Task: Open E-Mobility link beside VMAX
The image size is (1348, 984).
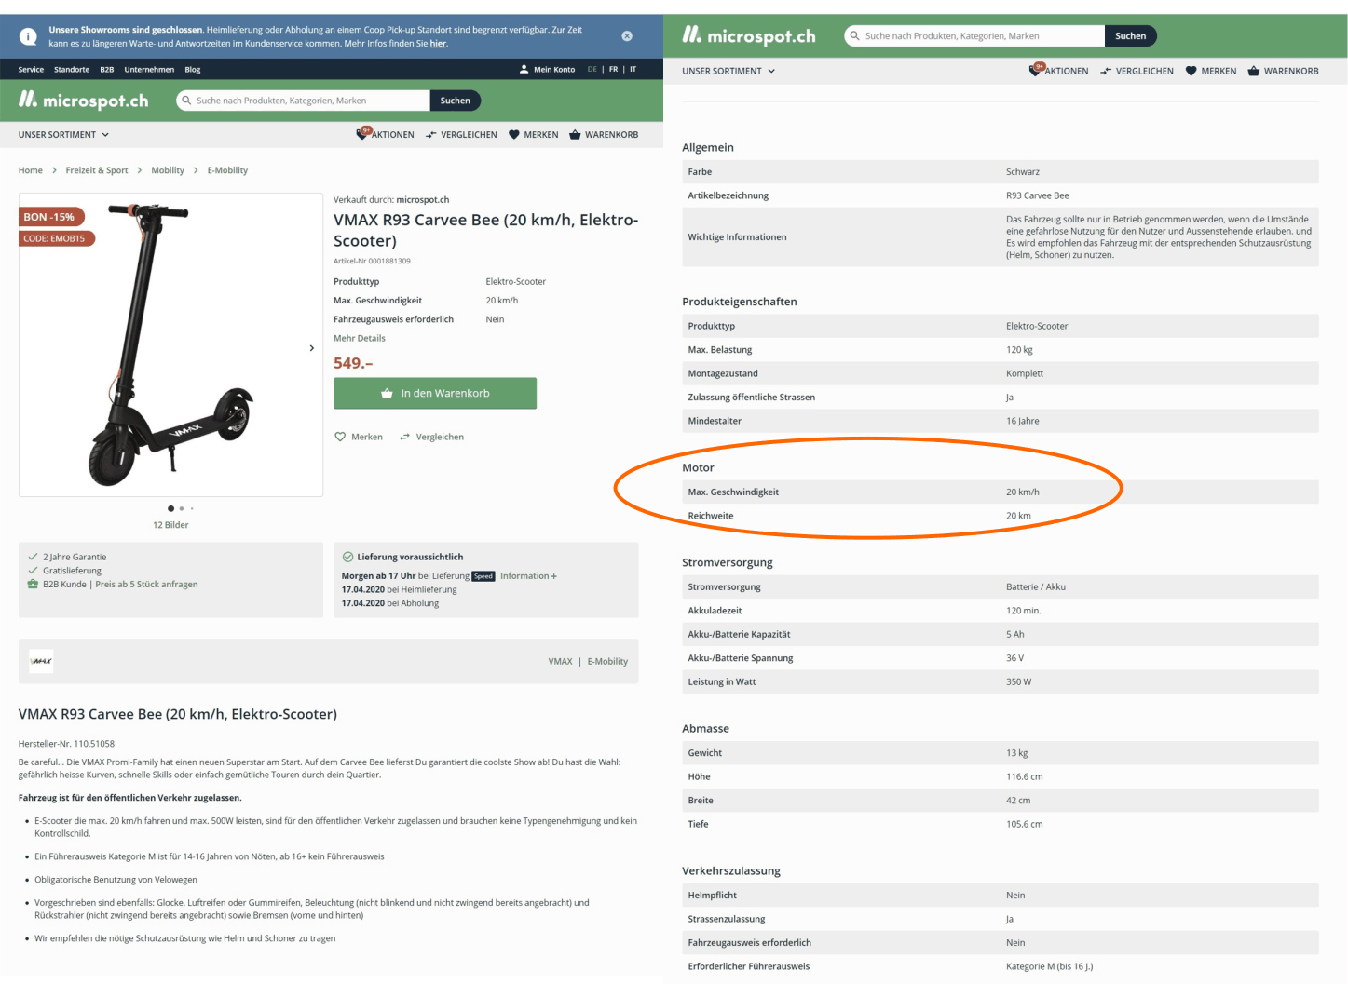Action: (607, 662)
